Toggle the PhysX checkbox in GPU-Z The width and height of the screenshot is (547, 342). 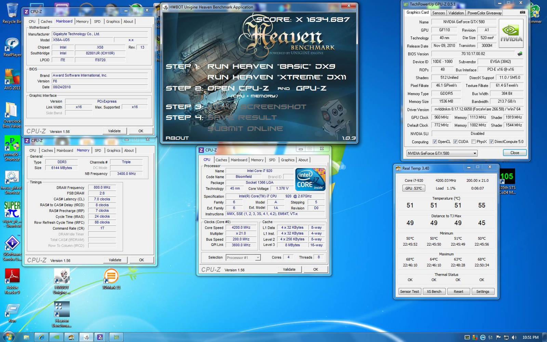pyautogui.click(x=473, y=142)
